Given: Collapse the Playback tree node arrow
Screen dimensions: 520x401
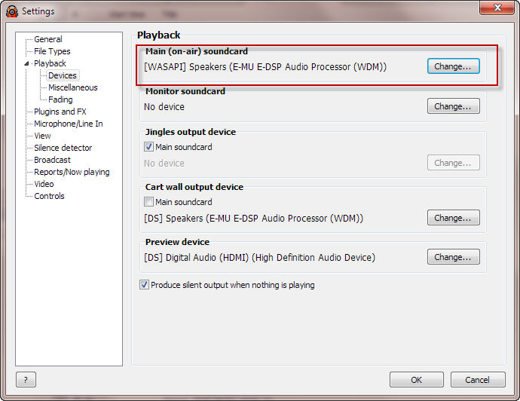Looking at the screenshot, I should pos(26,63).
